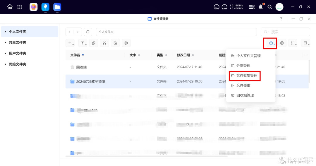This screenshot has width=316, height=166.
Task: Click the 搜索 search box
Action: tap(285, 32)
